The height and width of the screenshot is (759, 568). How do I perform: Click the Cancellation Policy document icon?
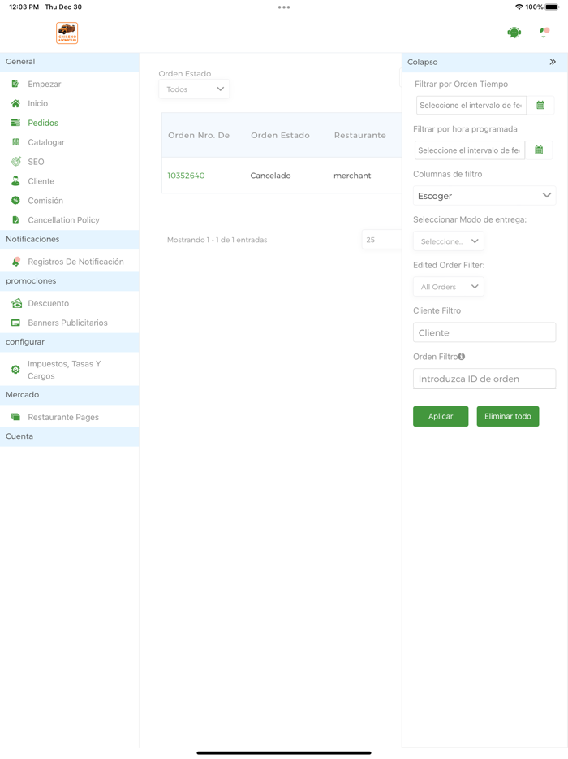pos(16,219)
